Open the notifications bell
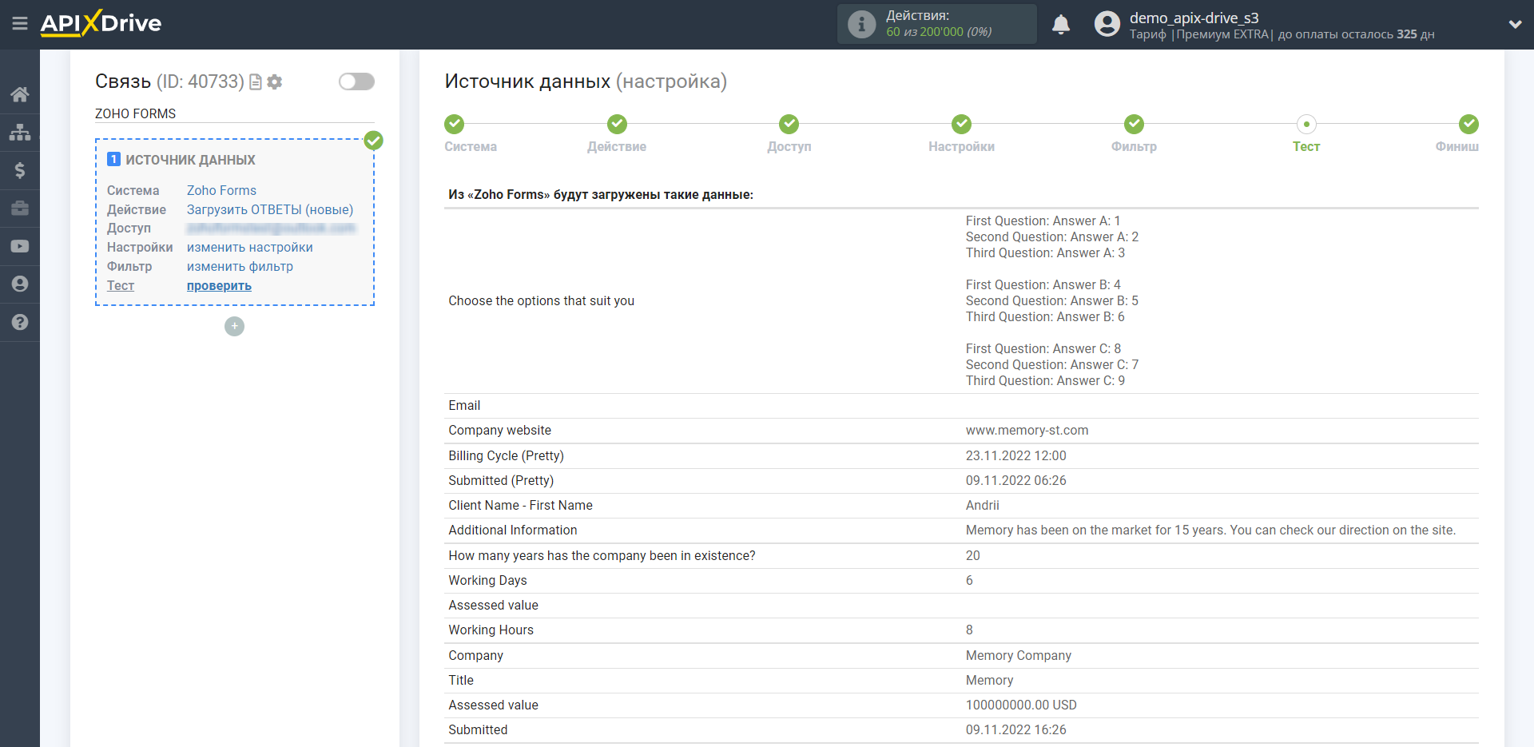This screenshot has height=747, width=1534. (1061, 24)
